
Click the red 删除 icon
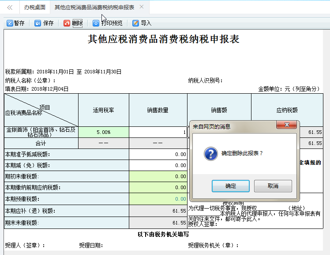click(x=67, y=23)
